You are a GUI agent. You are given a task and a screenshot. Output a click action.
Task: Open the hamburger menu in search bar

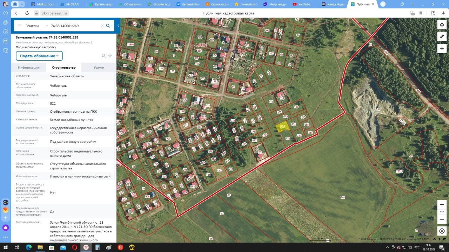click(20, 26)
